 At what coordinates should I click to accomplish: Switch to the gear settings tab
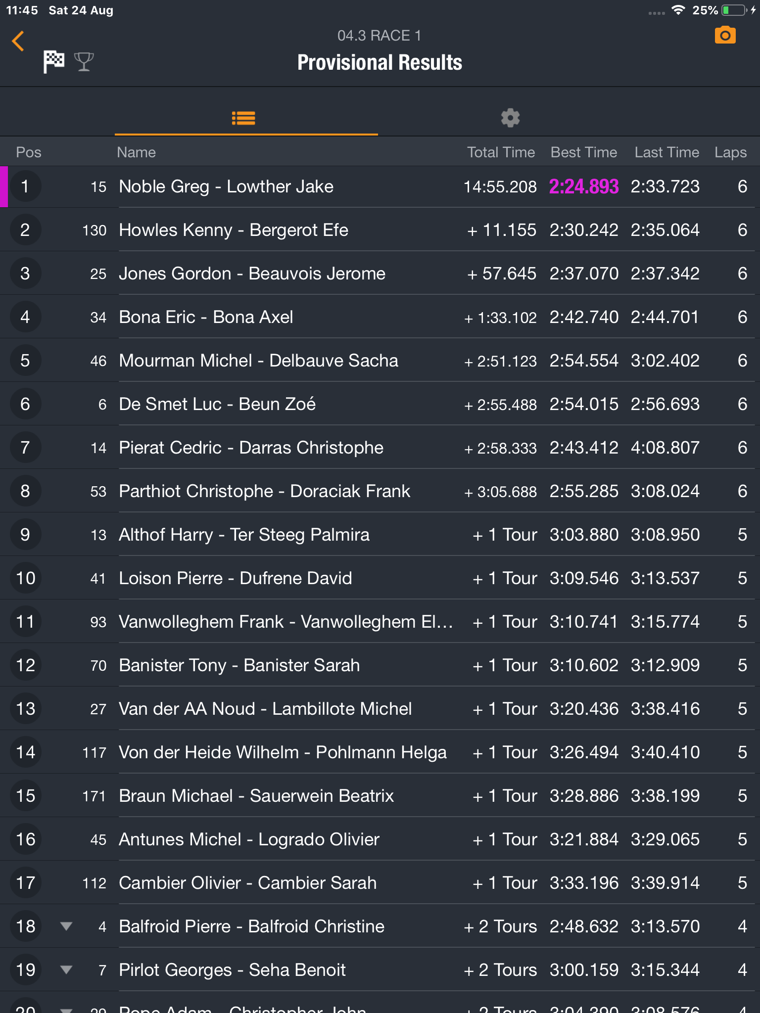(510, 118)
